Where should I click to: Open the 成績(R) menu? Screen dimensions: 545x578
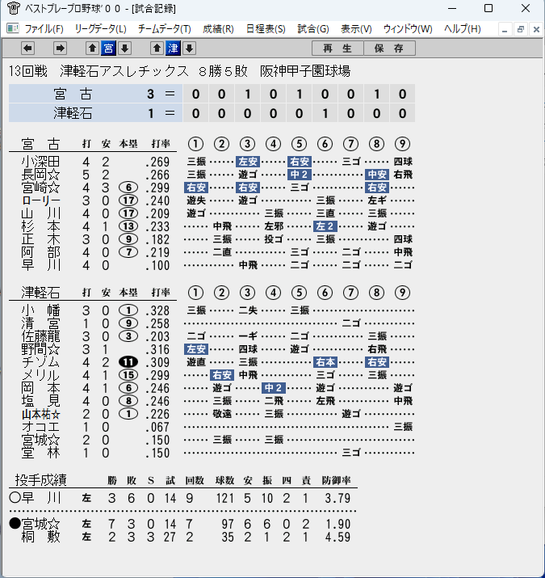coord(218,29)
